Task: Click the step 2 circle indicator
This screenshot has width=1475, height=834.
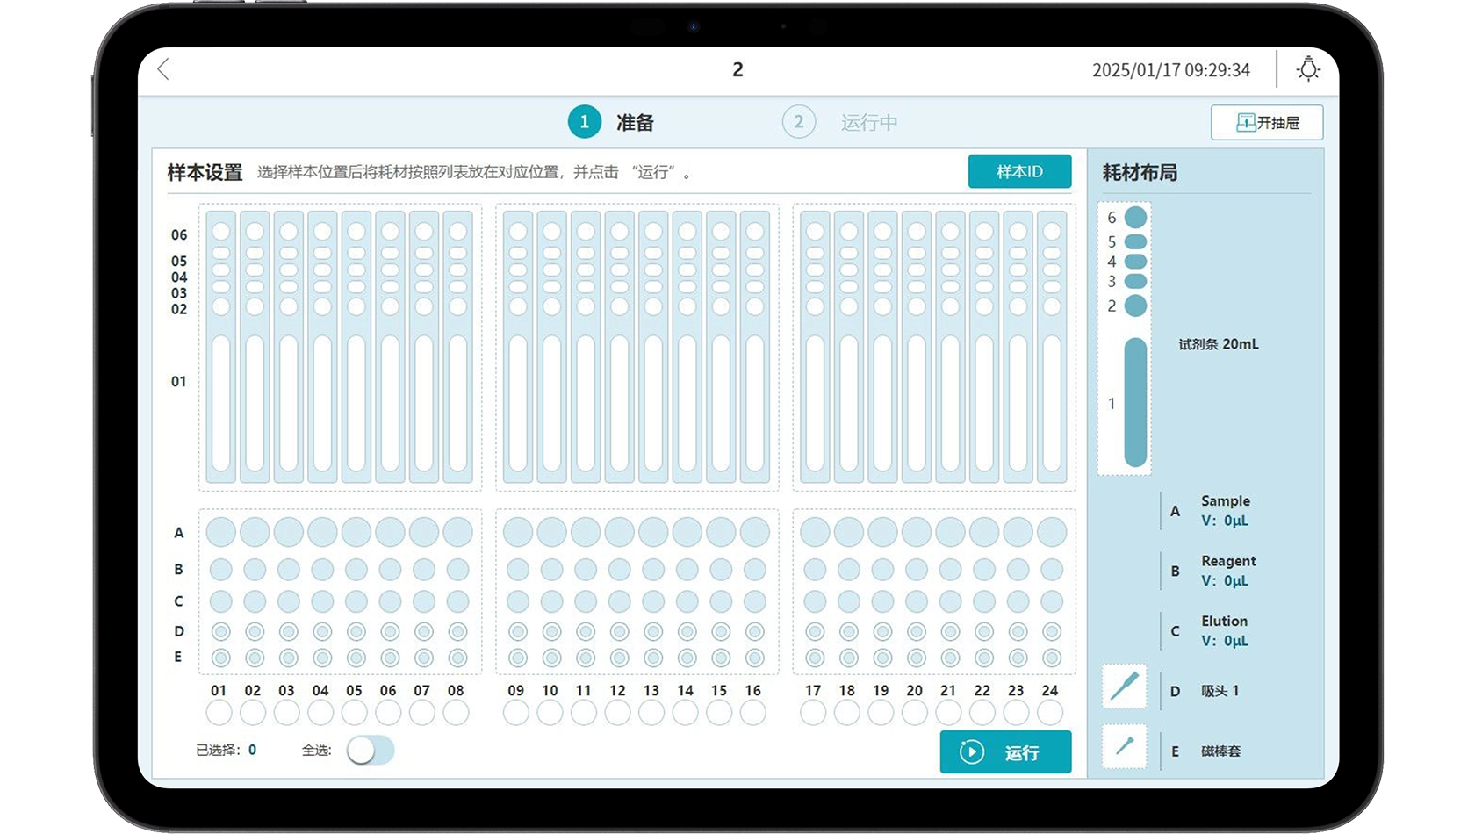Action: [798, 122]
